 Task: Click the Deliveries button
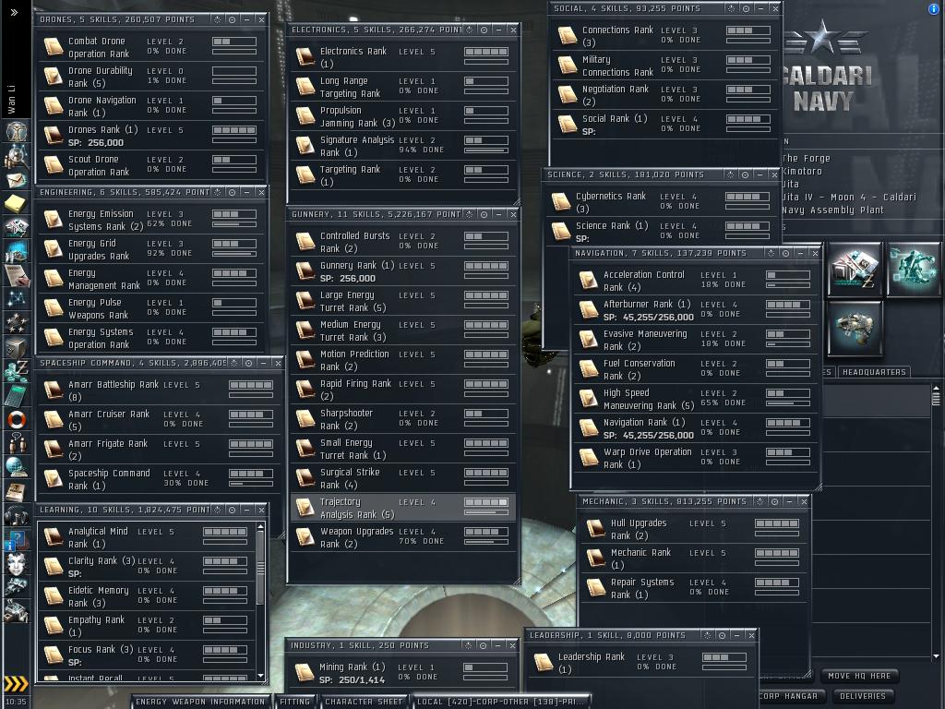[863, 696]
